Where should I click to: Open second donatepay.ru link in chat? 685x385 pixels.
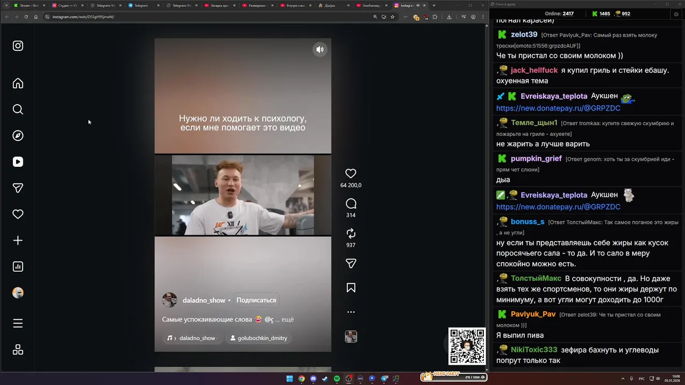point(558,206)
